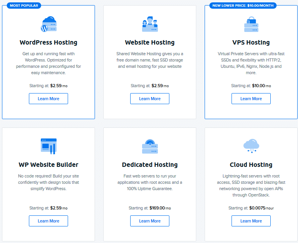Click the $2.59/mo price under WordPress Hosting
This screenshot has height=243, width=298.
pyautogui.click(x=59, y=86)
